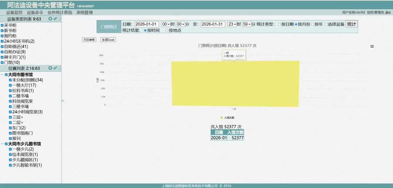Toggle the 三楼书墙 location checkbox

tap(10, 106)
